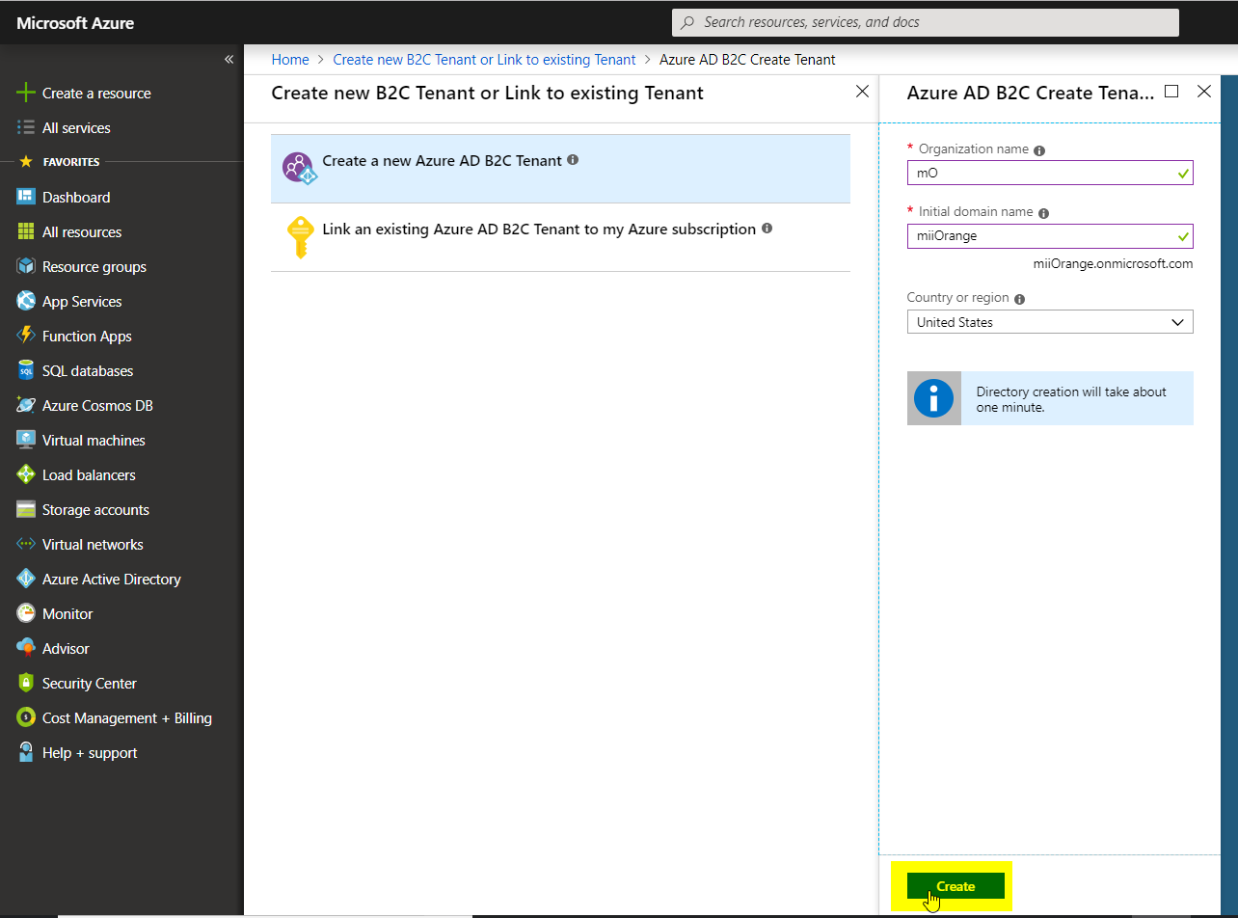Screen dimensions: 1238x918
Task: Click info icon beside Initial domain name
Action: (x=1043, y=213)
